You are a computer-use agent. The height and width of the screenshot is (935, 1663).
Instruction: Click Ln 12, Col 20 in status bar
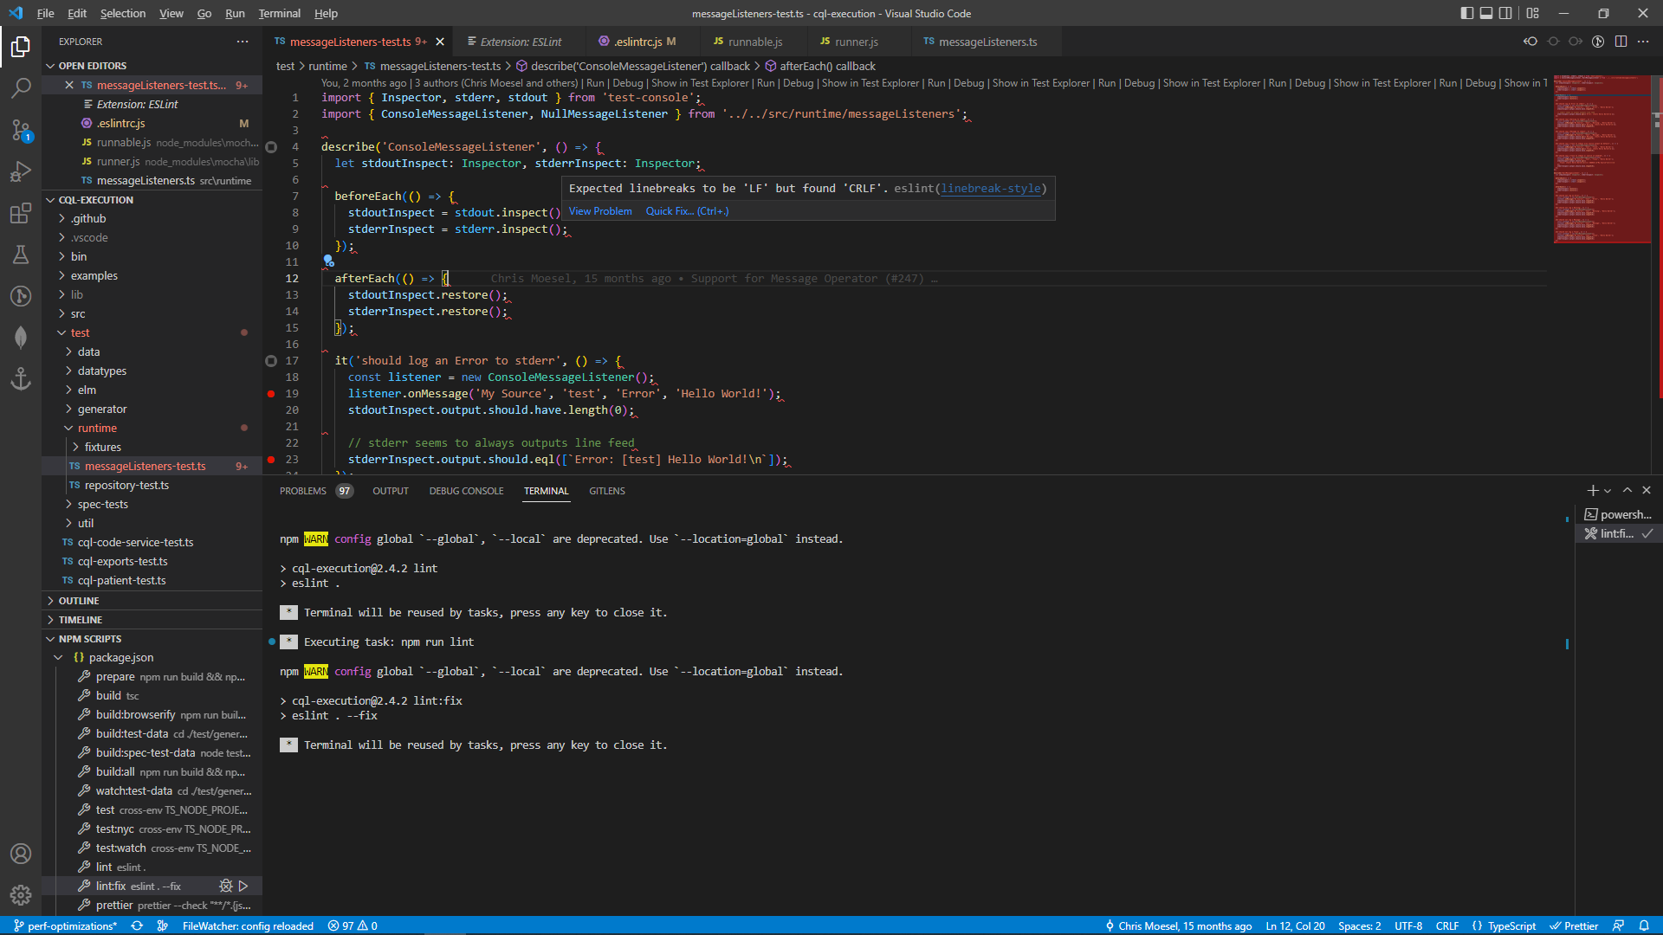pos(1295,925)
